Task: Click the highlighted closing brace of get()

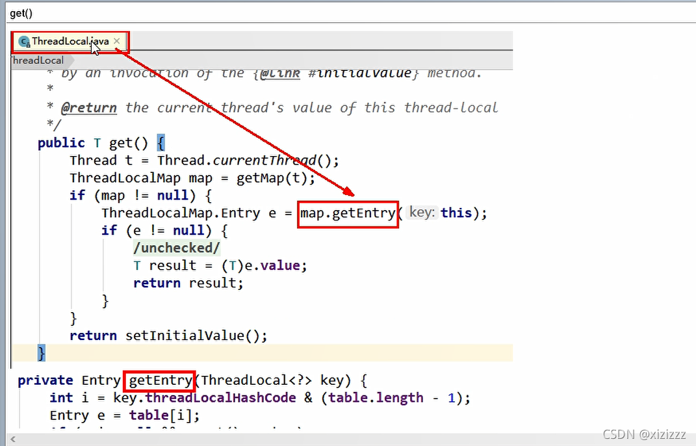Action: [x=42, y=353]
